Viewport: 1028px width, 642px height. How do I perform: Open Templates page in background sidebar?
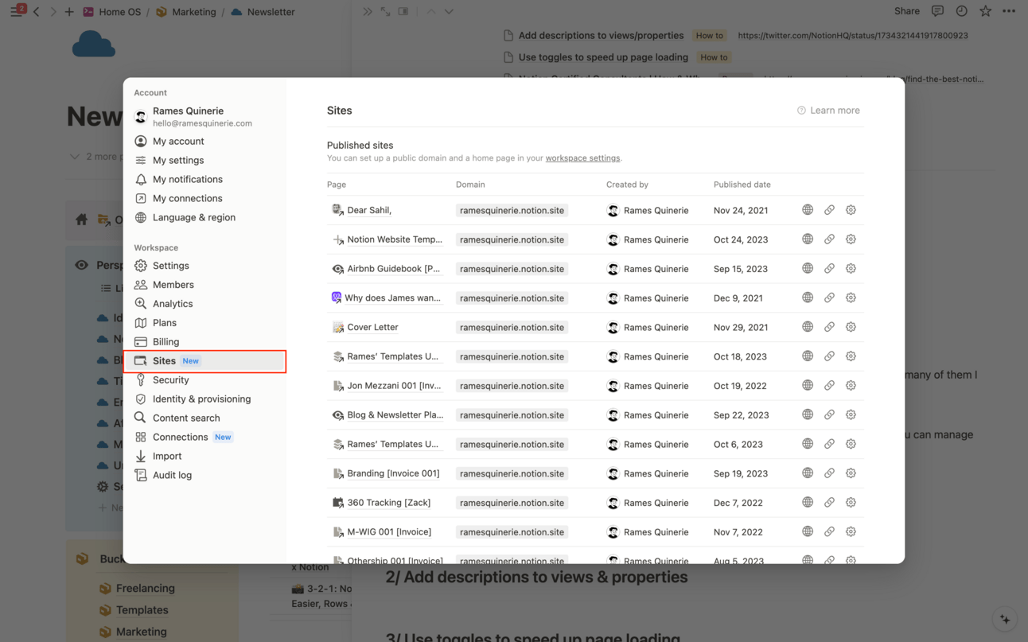point(142,610)
